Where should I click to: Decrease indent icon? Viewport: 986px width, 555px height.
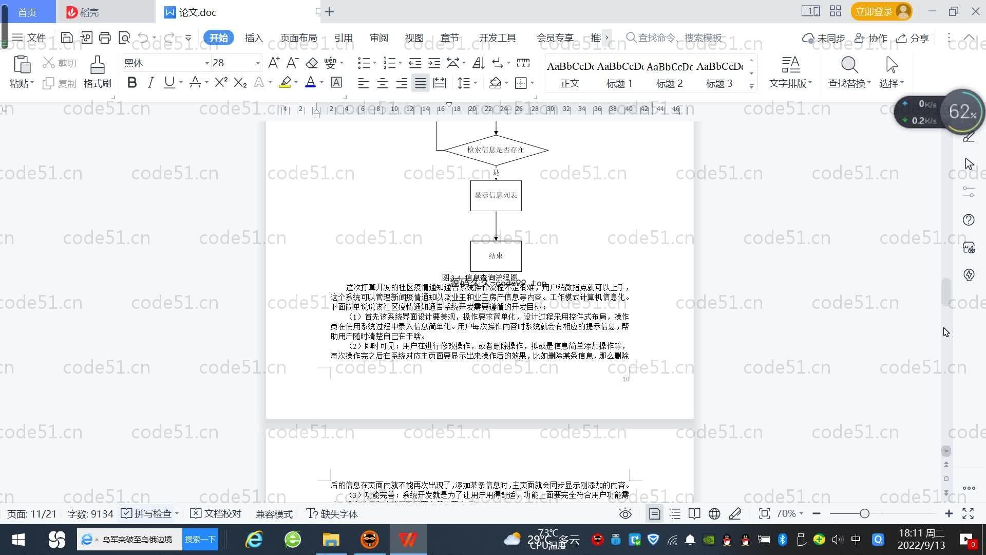[x=415, y=63]
